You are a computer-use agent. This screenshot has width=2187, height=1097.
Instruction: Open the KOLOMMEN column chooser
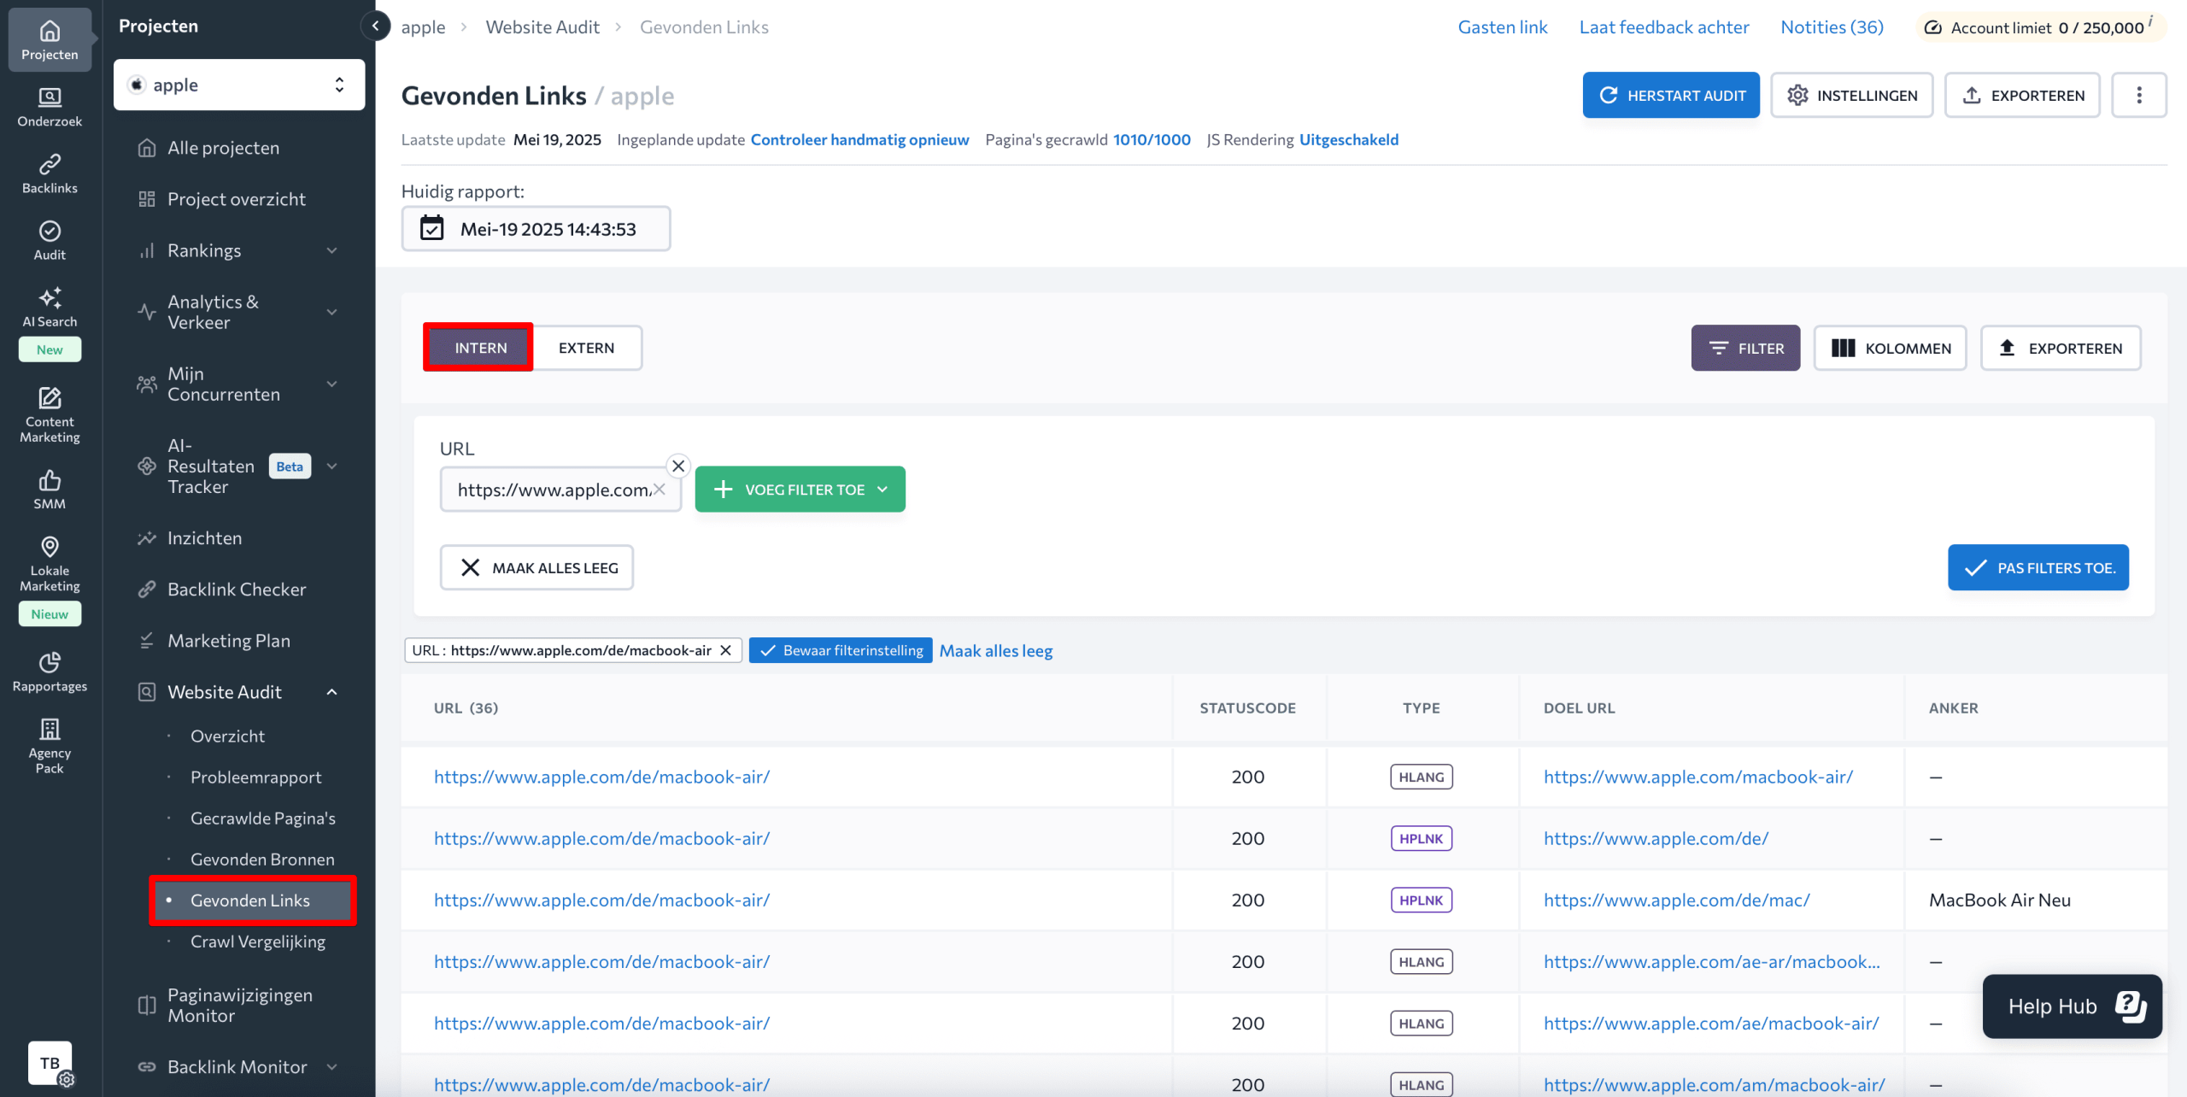(x=1891, y=348)
